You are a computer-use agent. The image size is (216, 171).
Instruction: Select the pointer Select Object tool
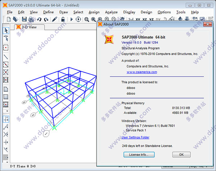[6, 31]
